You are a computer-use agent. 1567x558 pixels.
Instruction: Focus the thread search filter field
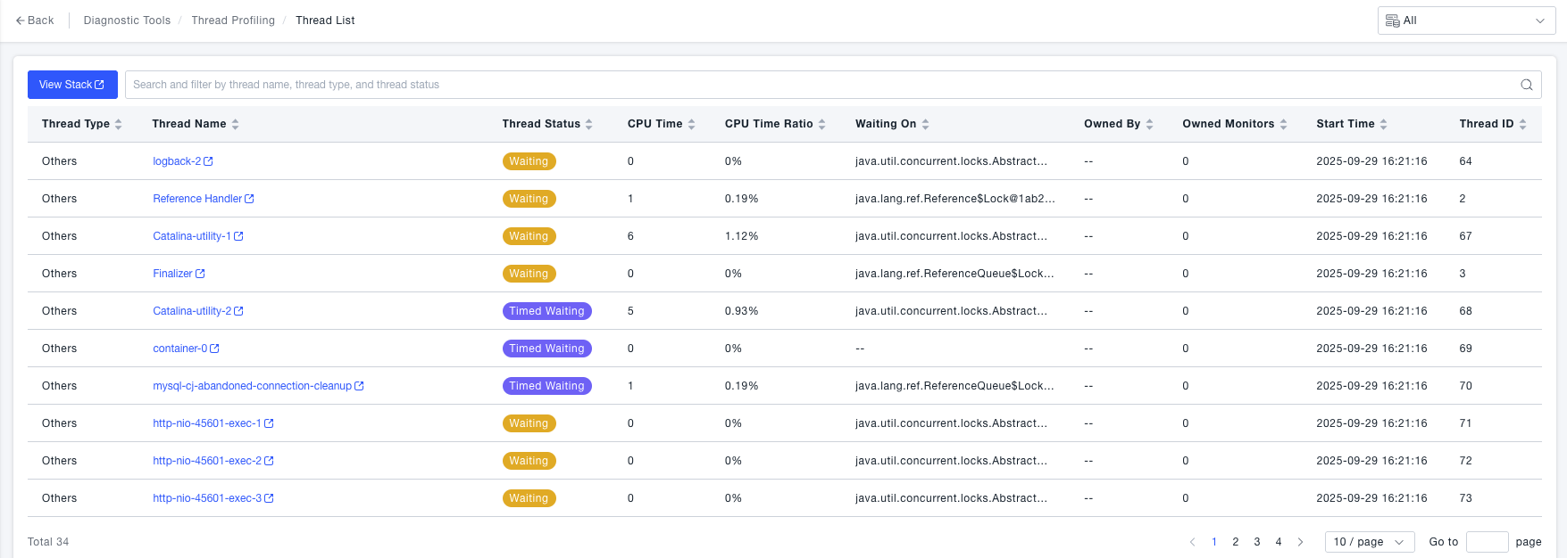pyautogui.click(x=821, y=85)
